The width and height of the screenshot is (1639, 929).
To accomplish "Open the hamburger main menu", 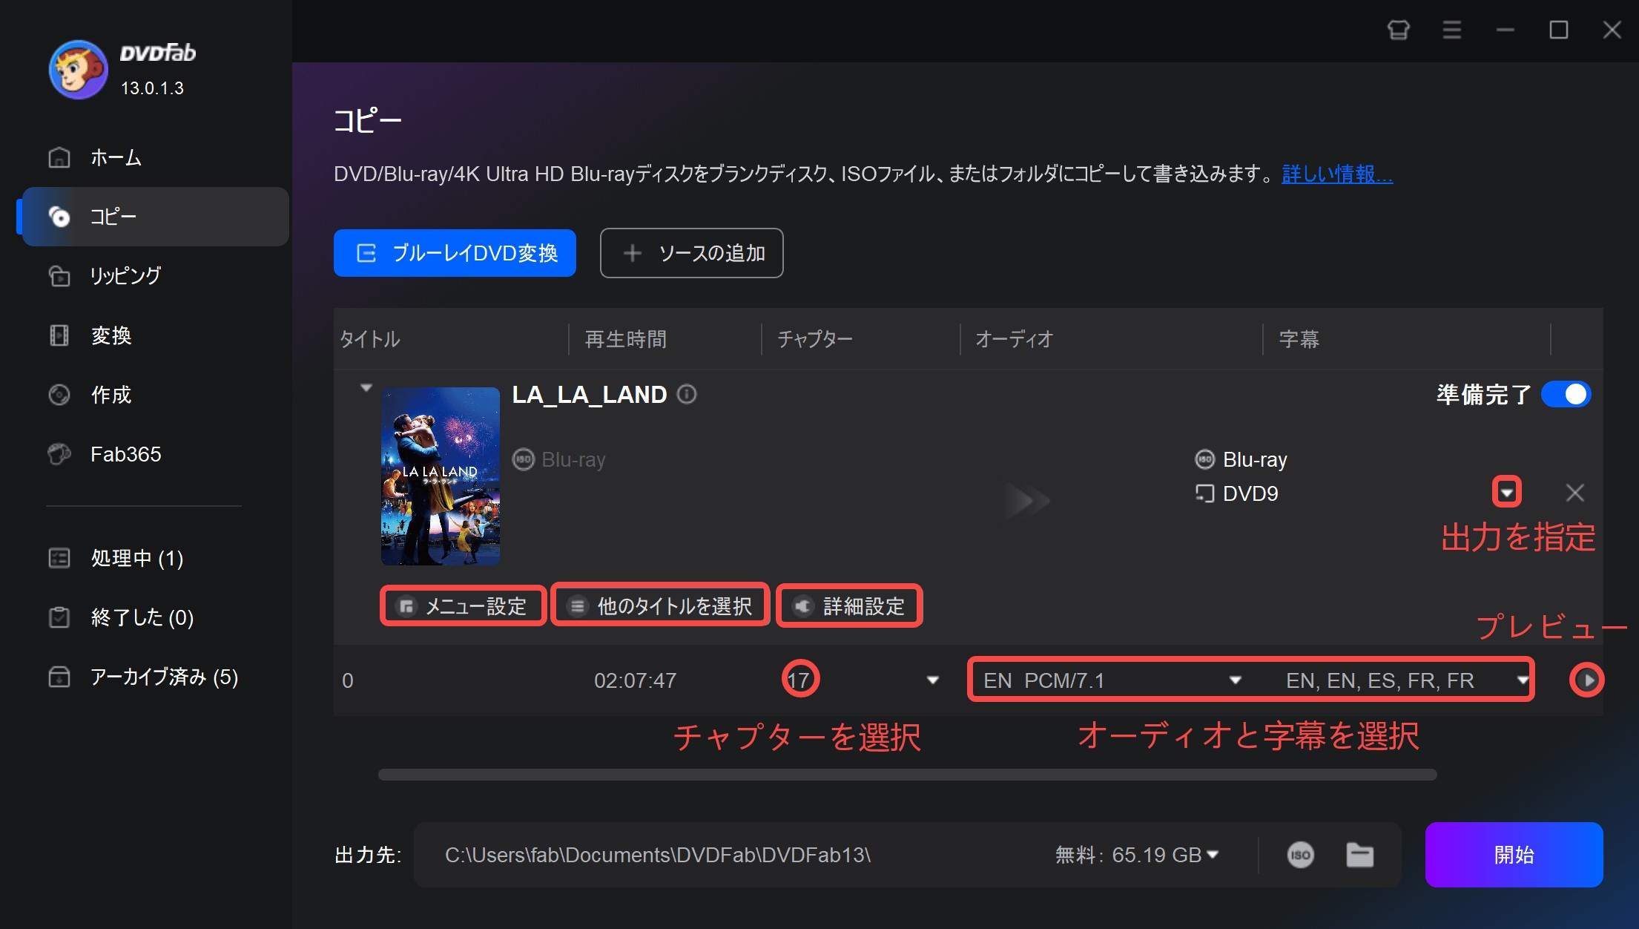I will point(1452,30).
